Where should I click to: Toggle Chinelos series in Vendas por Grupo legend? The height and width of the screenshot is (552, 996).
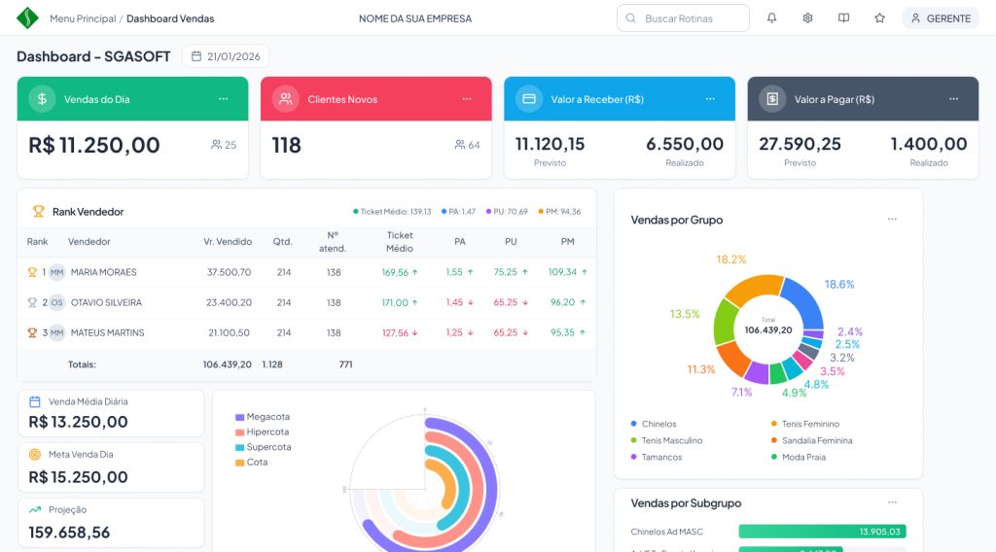(x=658, y=424)
